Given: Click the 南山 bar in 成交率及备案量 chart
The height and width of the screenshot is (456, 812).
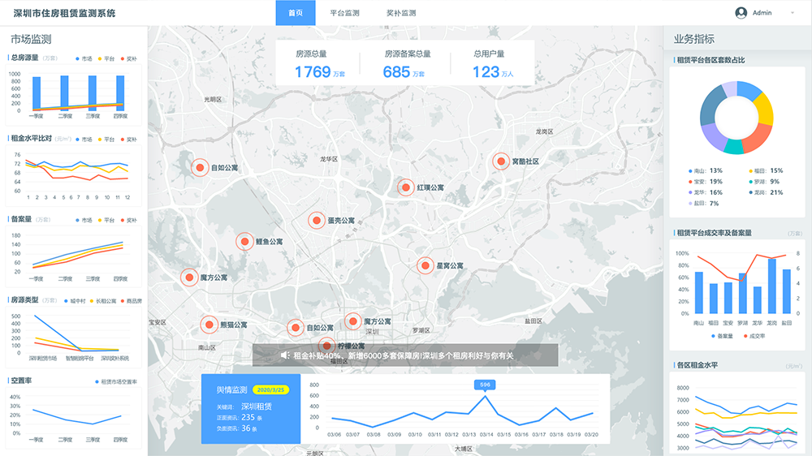Looking at the screenshot, I should [x=698, y=293].
